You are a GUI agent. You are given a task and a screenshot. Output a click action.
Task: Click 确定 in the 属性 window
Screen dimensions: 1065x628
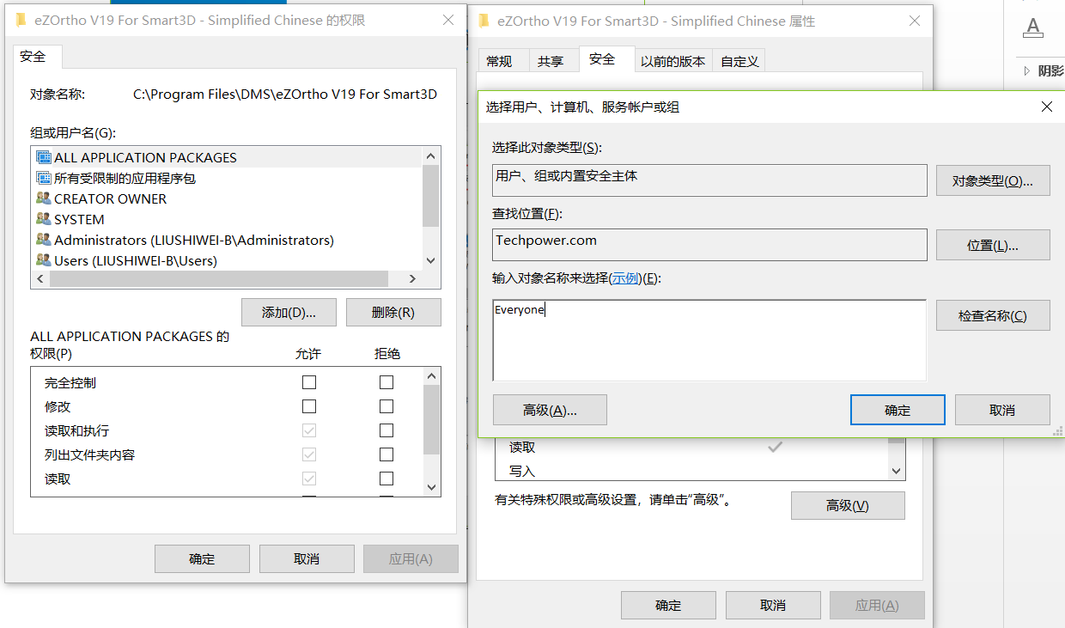(x=668, y=605)
